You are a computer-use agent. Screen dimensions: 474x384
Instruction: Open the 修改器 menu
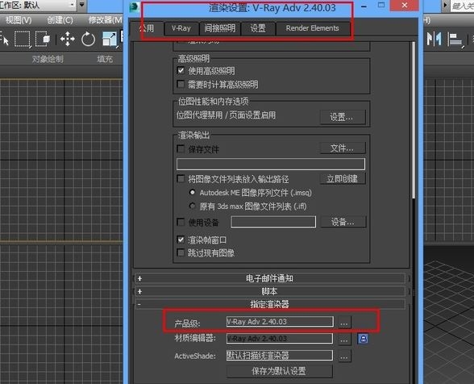[x=105, y=20]
